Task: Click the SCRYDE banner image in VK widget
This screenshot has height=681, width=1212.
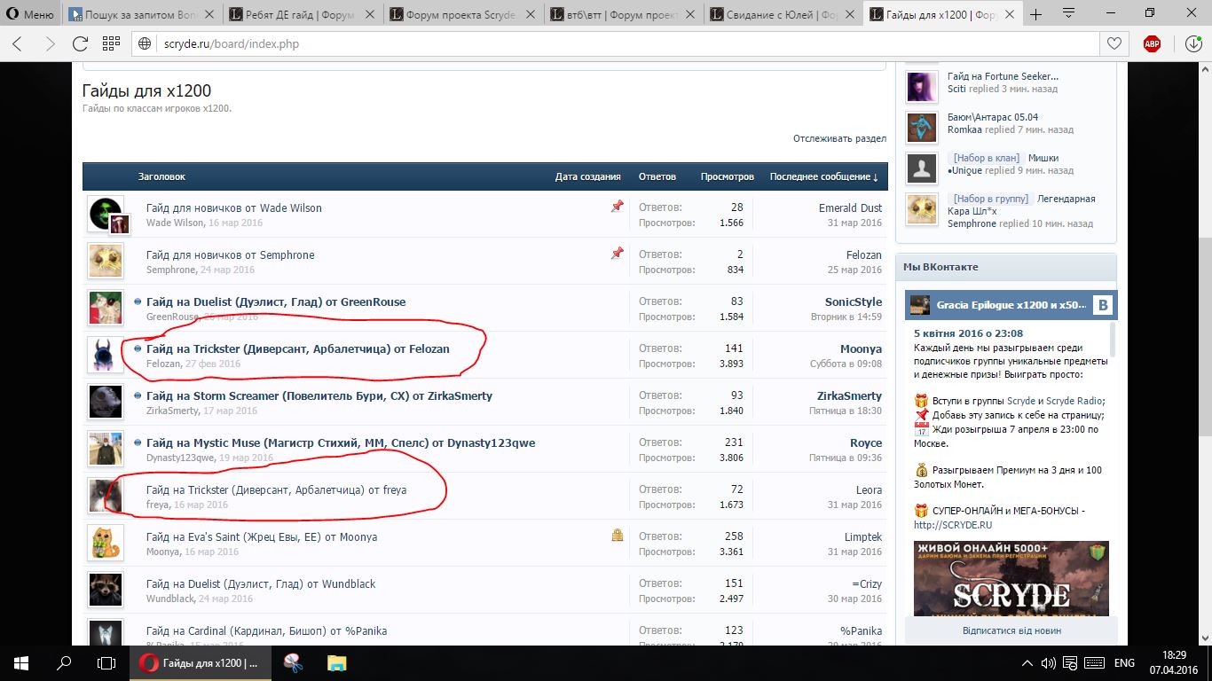Action: tap(1011, 577)
